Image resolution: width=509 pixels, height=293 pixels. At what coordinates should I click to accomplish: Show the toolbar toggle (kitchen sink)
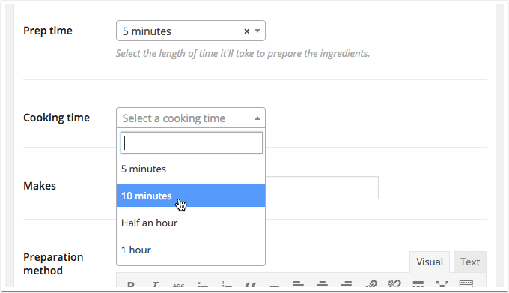pyautogui.click(x=466, y=283)
